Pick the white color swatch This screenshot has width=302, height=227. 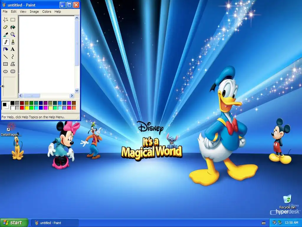click(x=12, y=108)
